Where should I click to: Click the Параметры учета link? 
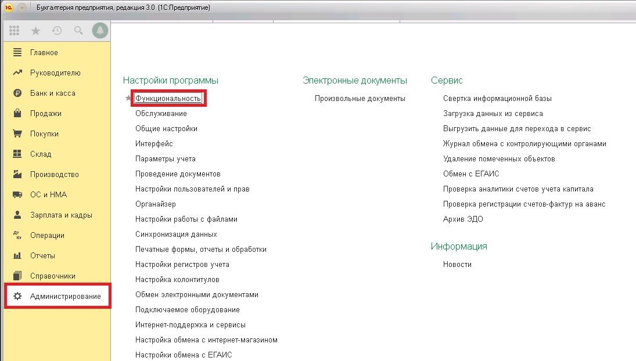point(165,159)
